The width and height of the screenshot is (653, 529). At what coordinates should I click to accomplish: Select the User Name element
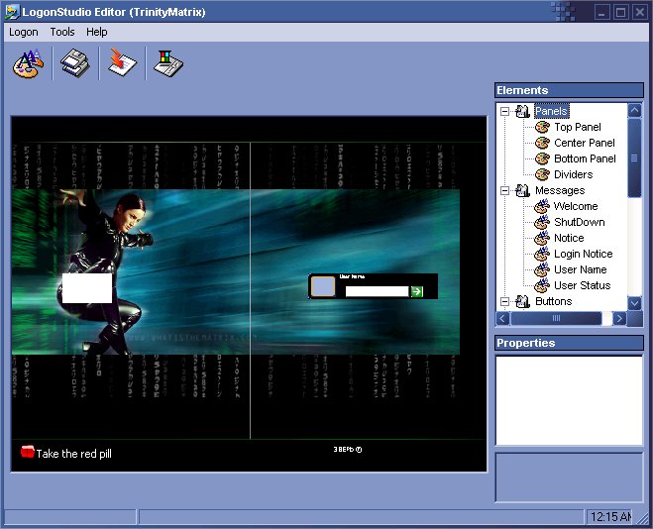pos(580,269)
